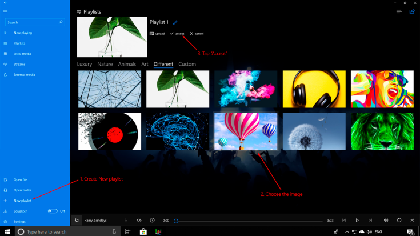The image size is (420, 236).
Task: Click the pencil icon to rename Playlist 1
Action: (x=174, y=22)
